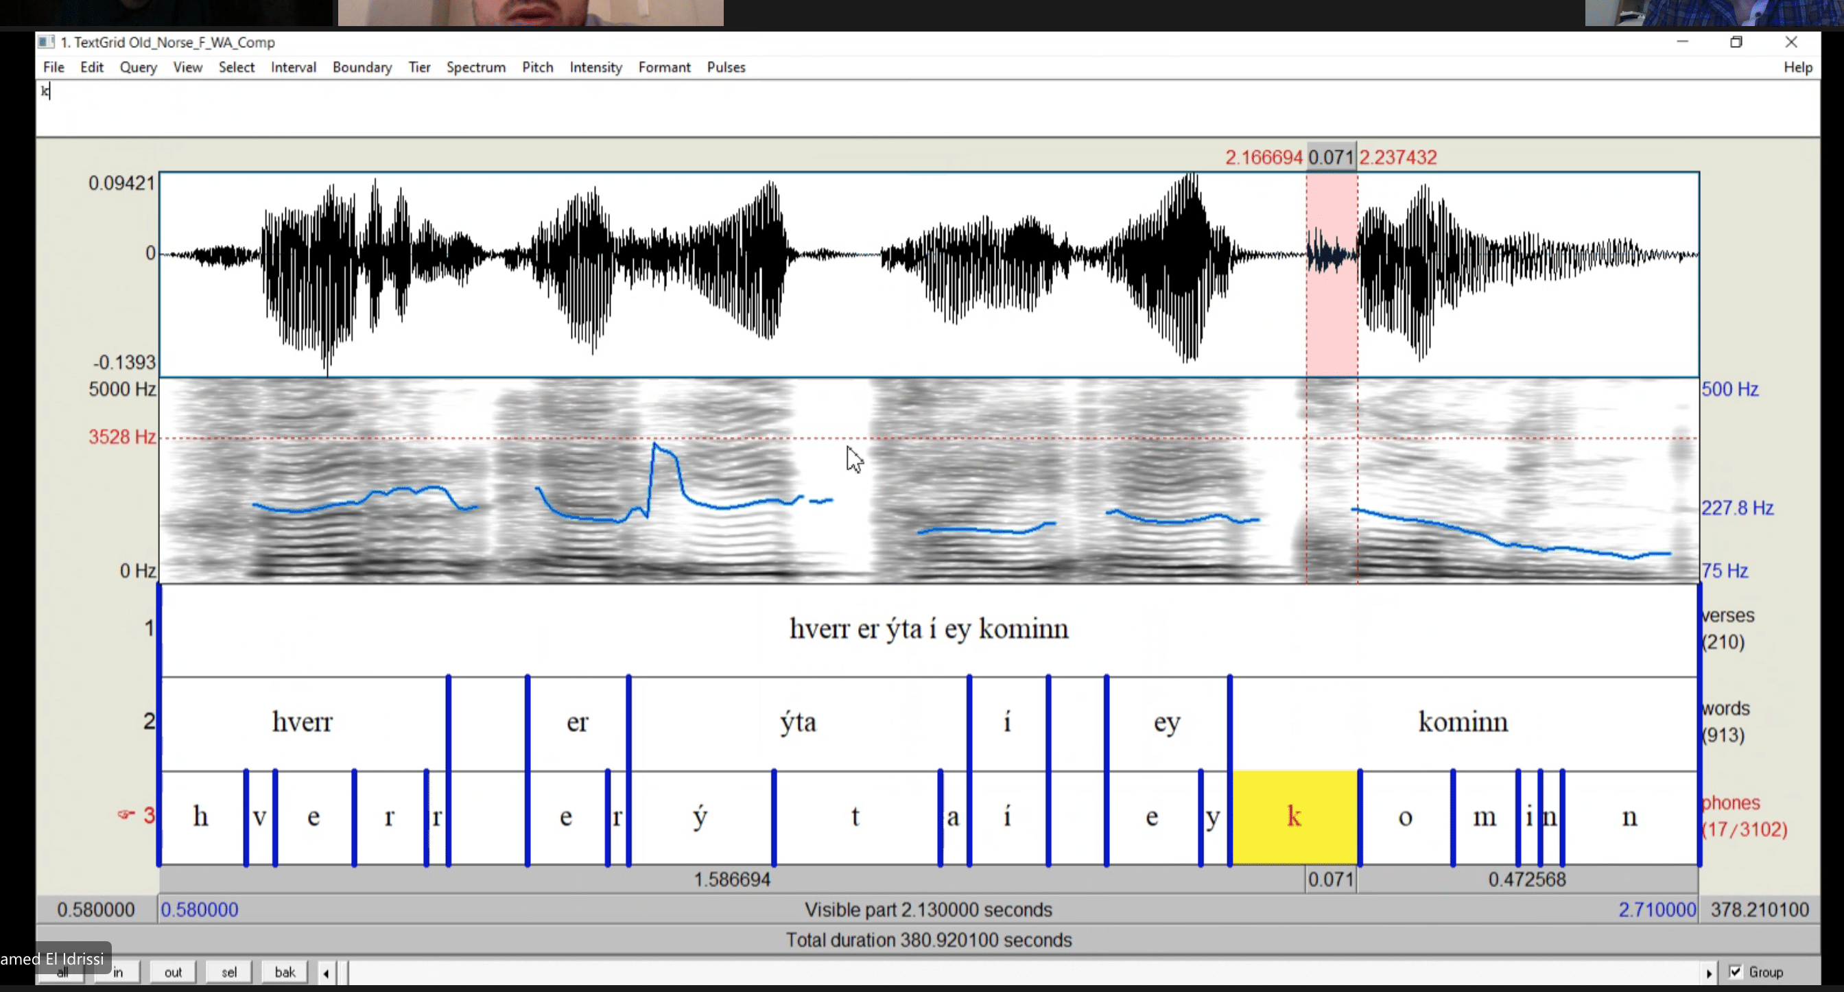Screen dimensions: 1844x992
Task: Click the right scroll arrow beside Group
Action: (1711, 972)
